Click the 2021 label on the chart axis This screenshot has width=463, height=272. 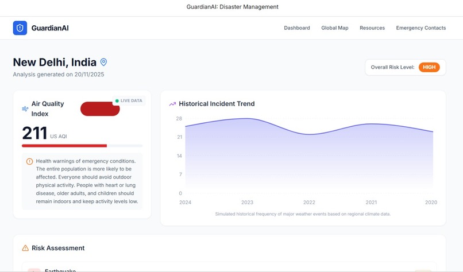click(x=371, y=203)
